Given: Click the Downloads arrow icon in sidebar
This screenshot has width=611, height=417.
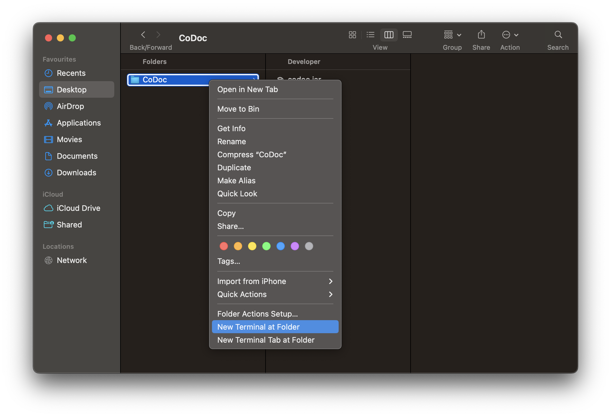Looking at the screenshot, I should (49, 173).
